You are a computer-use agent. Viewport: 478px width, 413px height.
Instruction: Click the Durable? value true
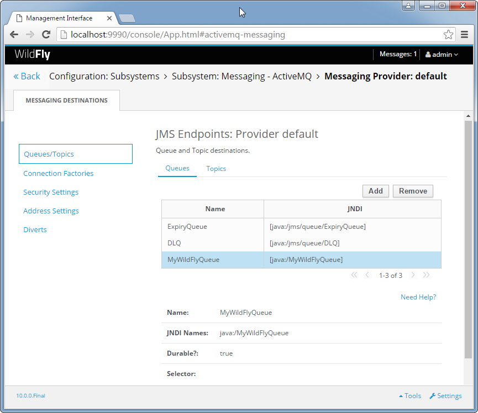tap(226, 353)
